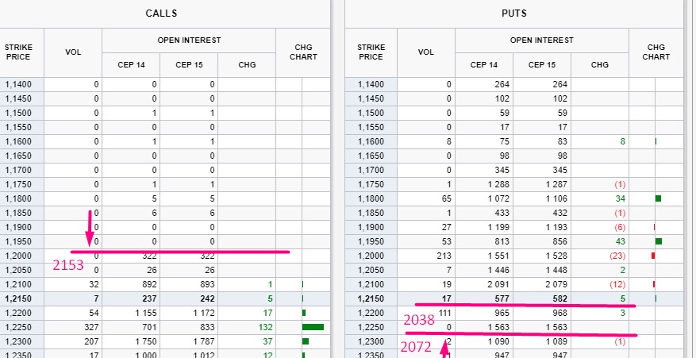This screenshot has width=696, height=358.
Task: Click CHG CHART header in PUTS table
Action: coord(656,52)
